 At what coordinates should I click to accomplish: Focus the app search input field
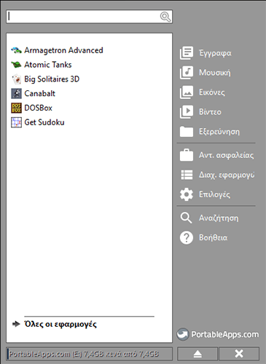[x=89, y=17]
